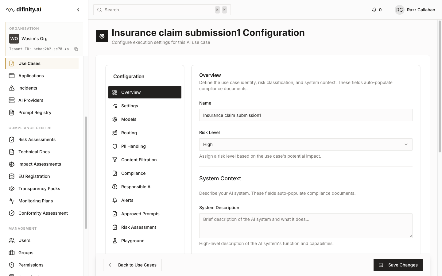Click the Save Changes button
Screen dimensions: 442x276
point(398,265)
